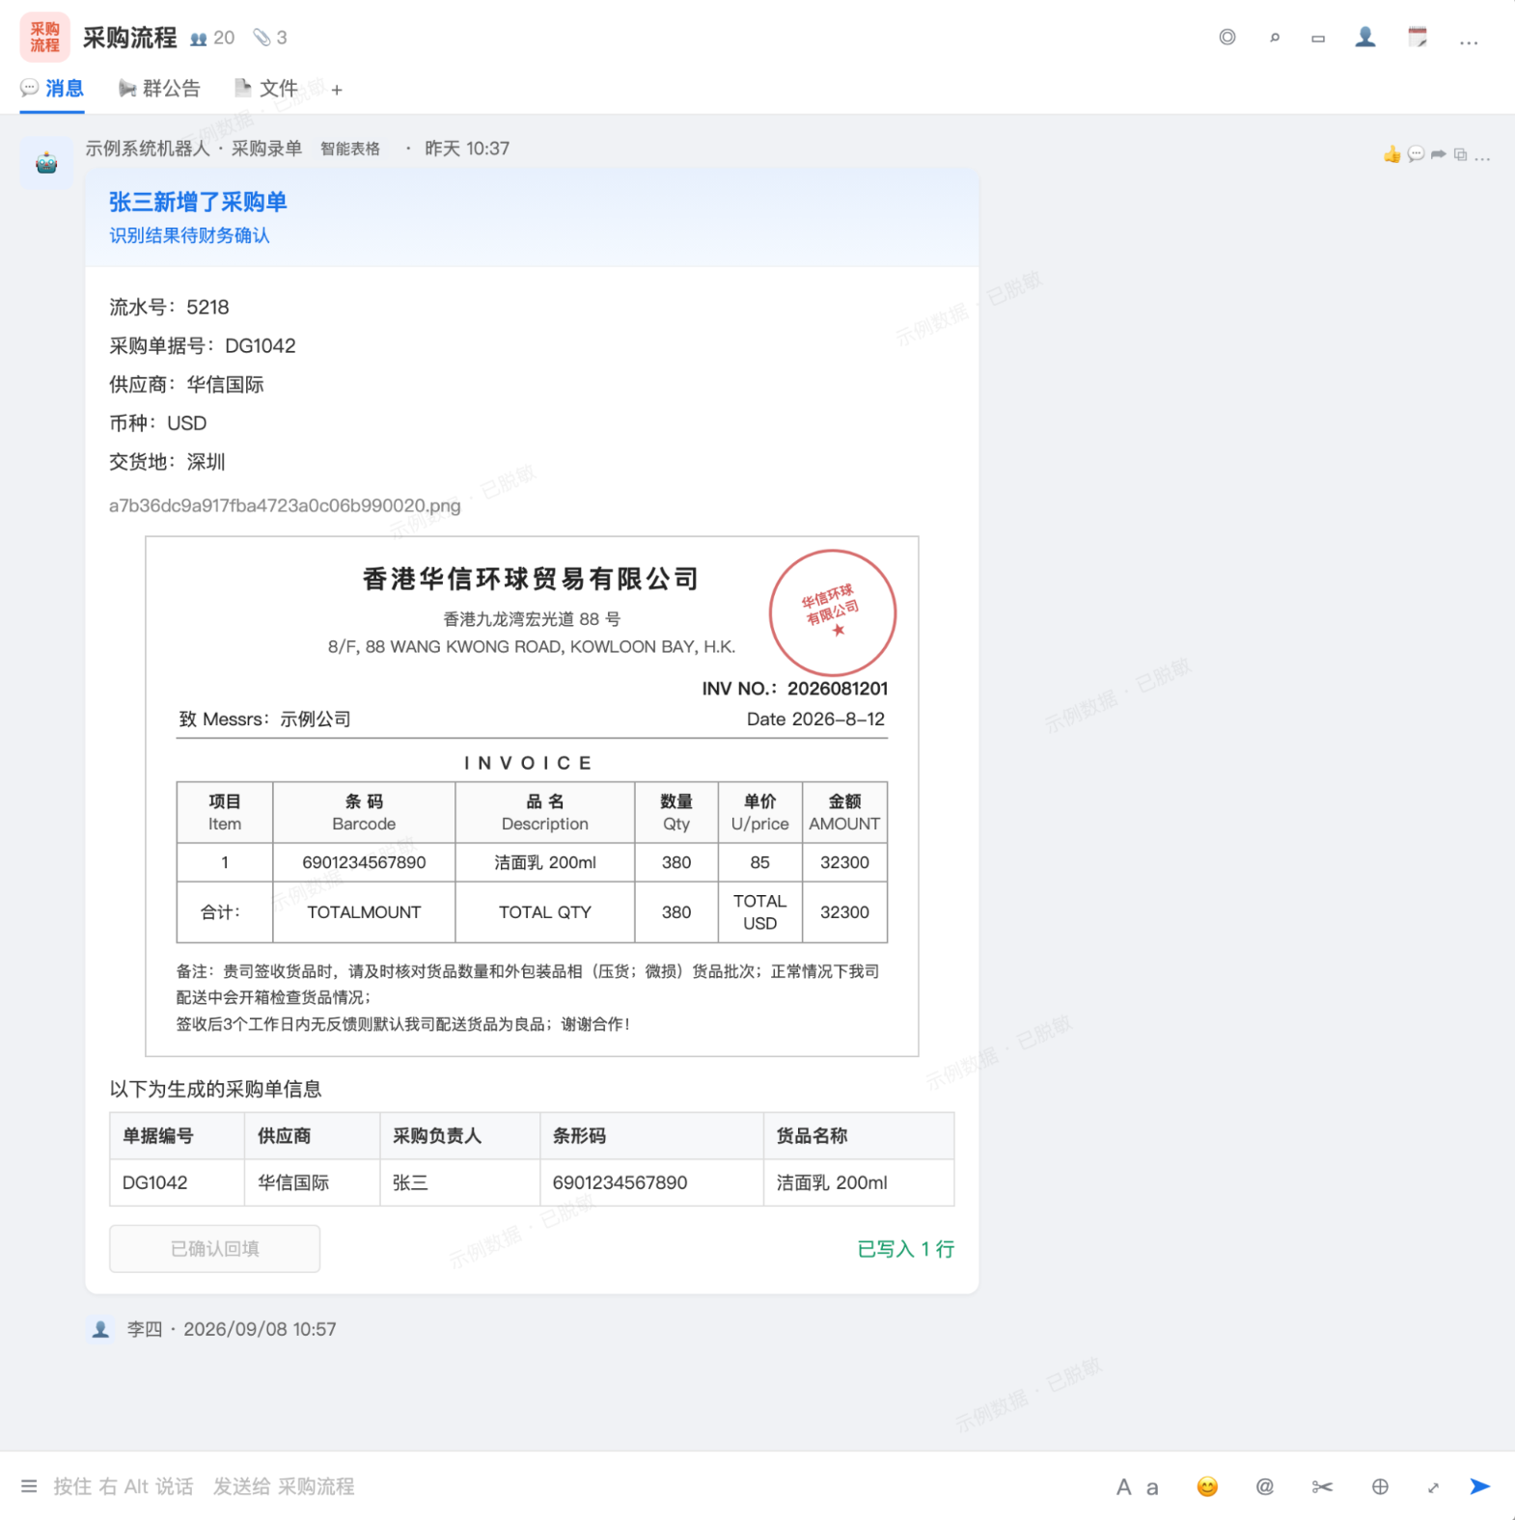1515x1520 pixels.
Task: Forward the robot message
Action: pos(1438,154)
